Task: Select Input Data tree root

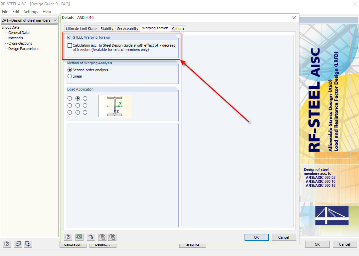Action: 11,27
